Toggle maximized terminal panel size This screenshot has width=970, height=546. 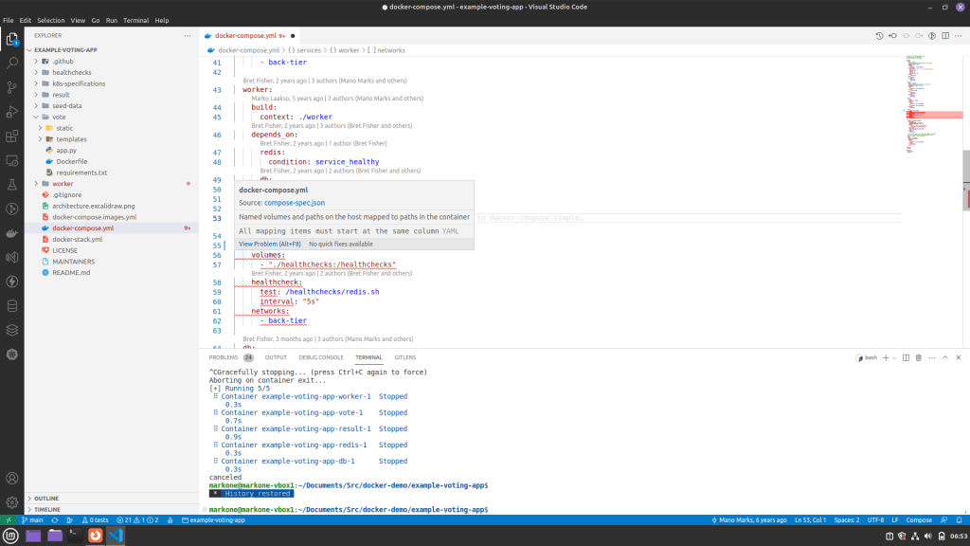[x=944, y=357]
